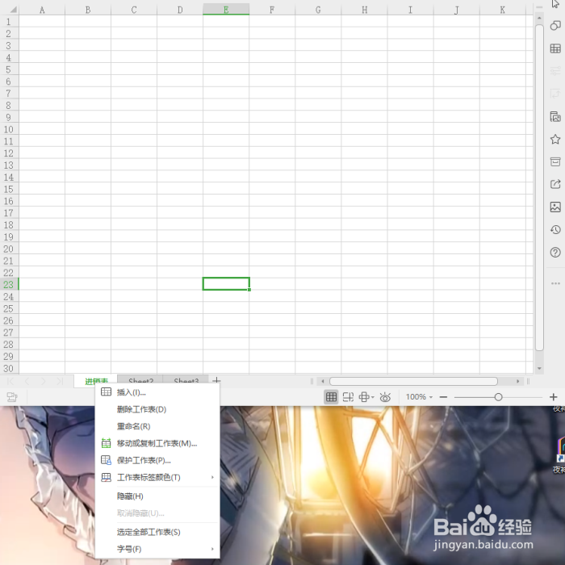Click the status bar icon at far left
The width and height of the screenshot is (565, 565).
tap(12, 397)
